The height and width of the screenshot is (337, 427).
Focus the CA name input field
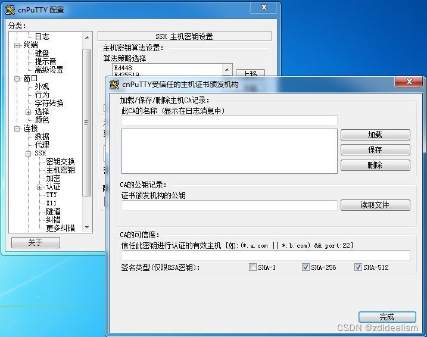(x=229, y=120)
